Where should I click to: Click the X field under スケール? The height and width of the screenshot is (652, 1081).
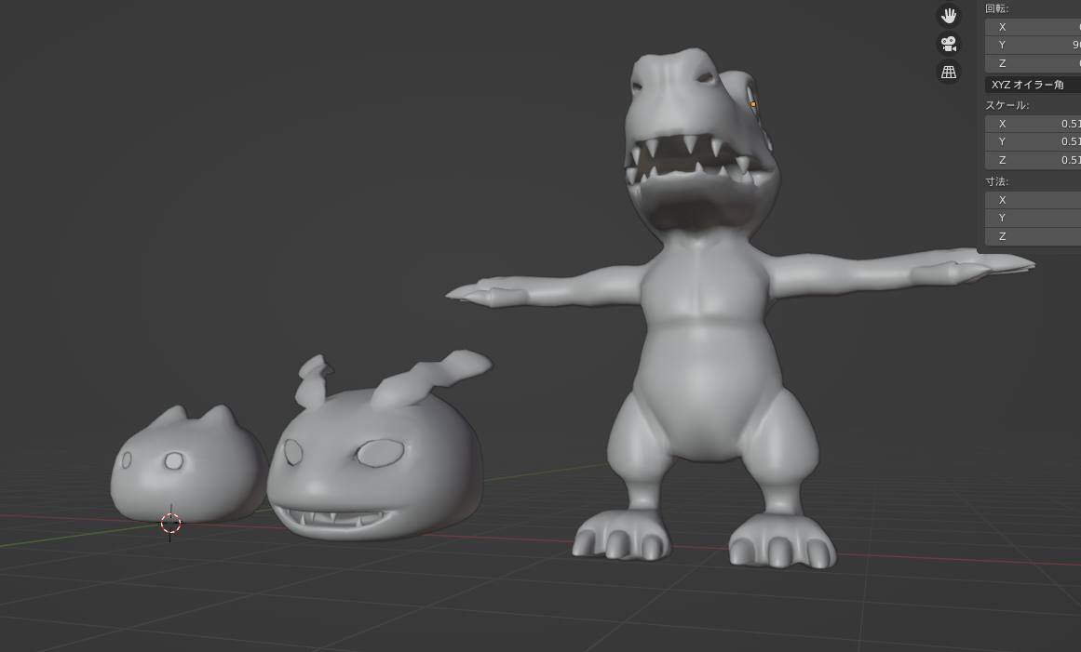[x=1033, y=124]
